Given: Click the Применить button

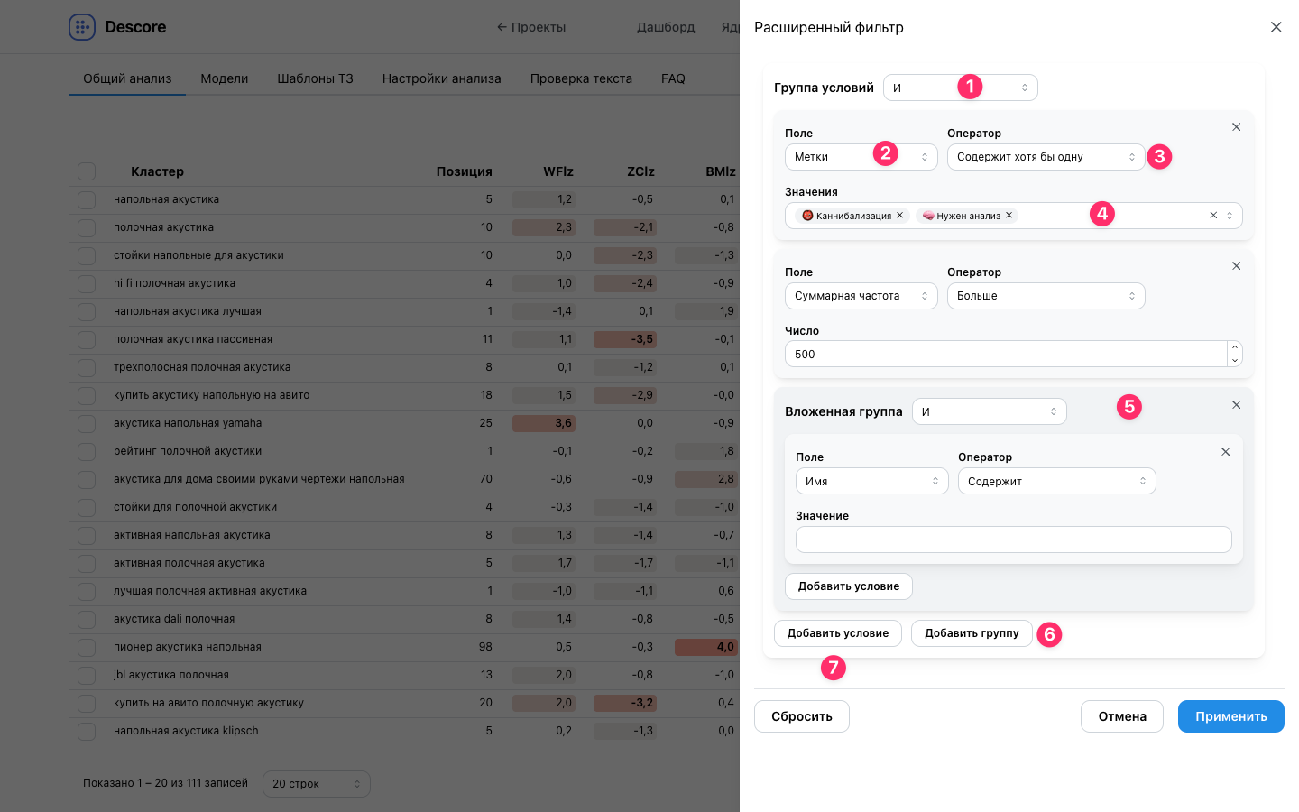Looking at the screenshot, I should 1231,716.
